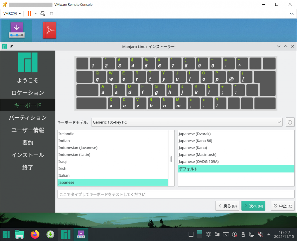Click the keyboard test input field
The width and height of the screenshot is (297, 241).
(176, 194)
